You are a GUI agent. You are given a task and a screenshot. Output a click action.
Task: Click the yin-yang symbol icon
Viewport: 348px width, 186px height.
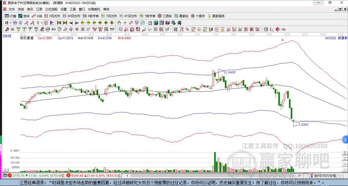coord(278,29)
